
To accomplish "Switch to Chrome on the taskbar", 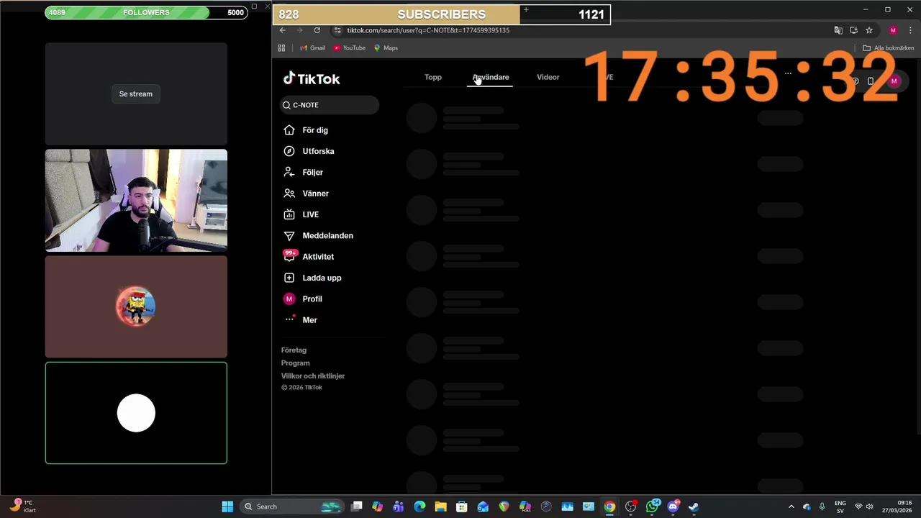I will (609, 506).
